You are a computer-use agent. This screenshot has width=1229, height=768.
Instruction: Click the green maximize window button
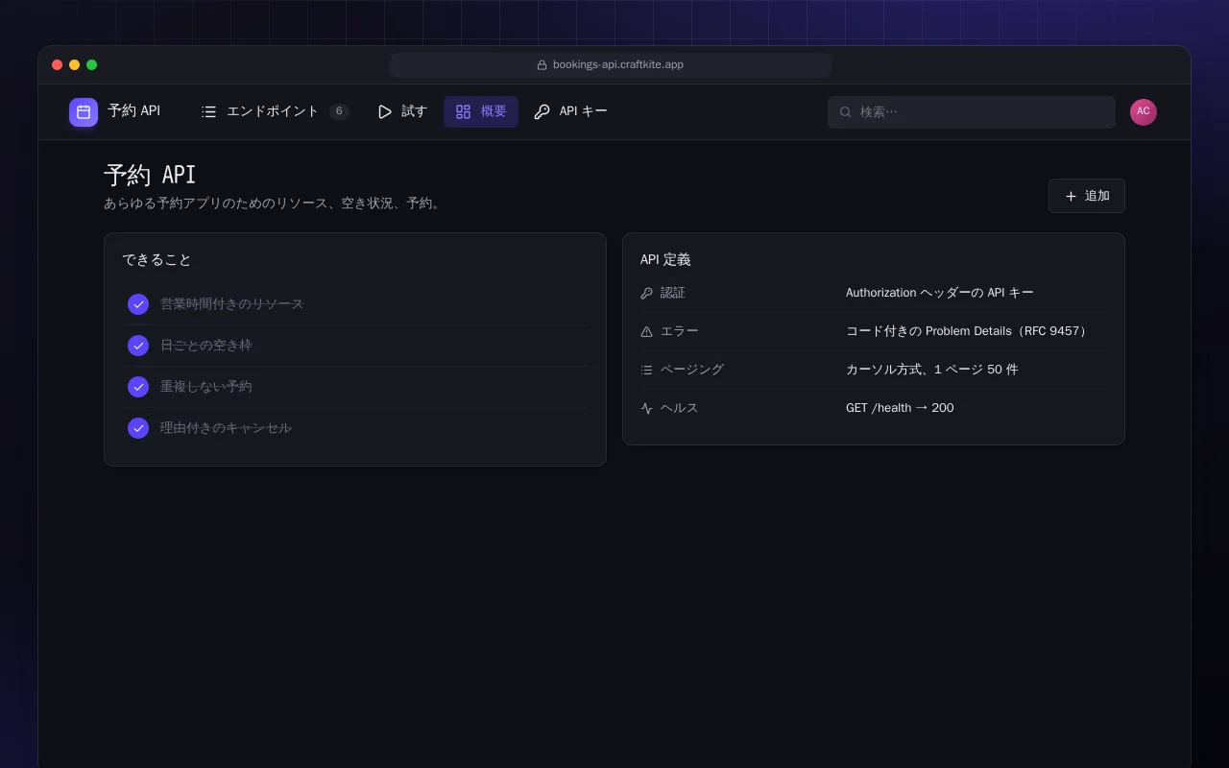click(x=92, y=65)
